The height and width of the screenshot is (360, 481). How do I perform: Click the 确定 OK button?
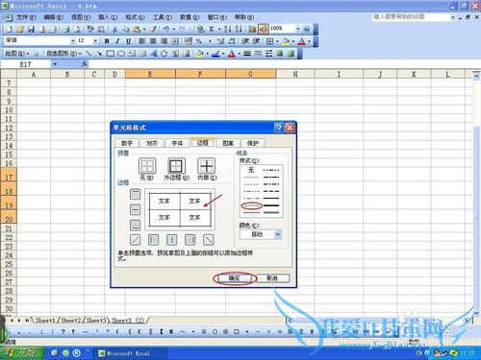coord(234,278)
